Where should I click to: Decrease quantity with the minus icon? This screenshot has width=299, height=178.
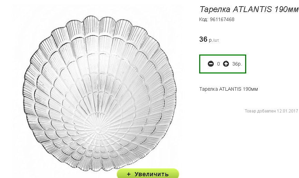211,64
